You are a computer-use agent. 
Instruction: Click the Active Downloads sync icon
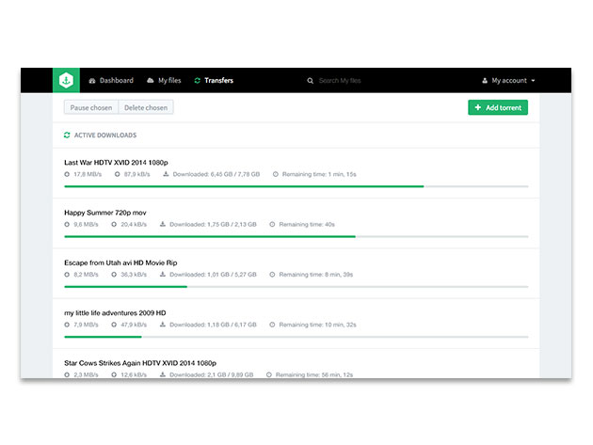tap(67, 135)
